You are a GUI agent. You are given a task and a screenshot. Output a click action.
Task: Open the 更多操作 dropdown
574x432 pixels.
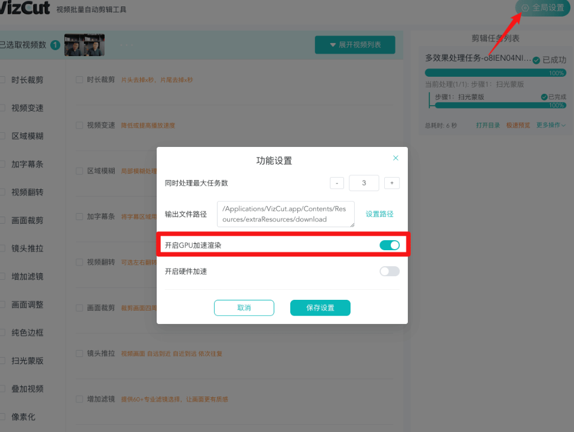point(551,125)
